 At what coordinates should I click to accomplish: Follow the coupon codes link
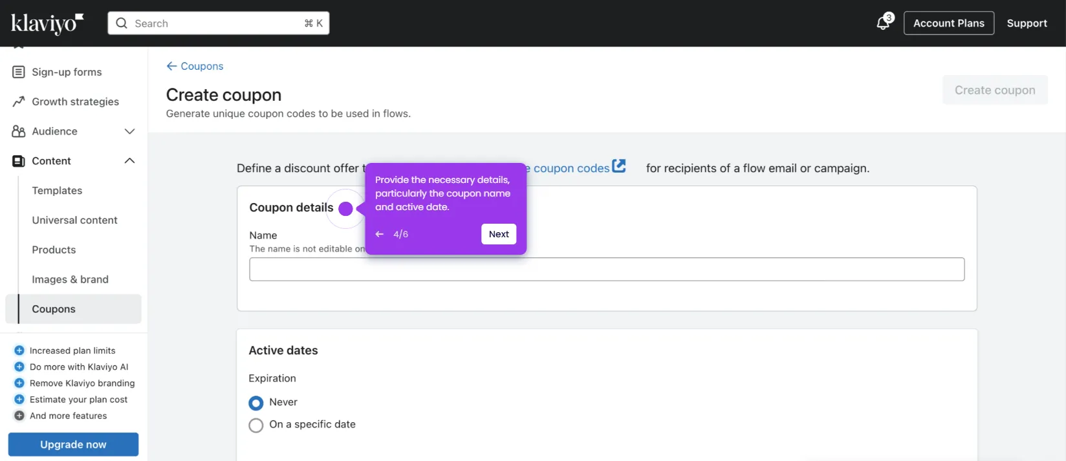[x=571, y=168]
